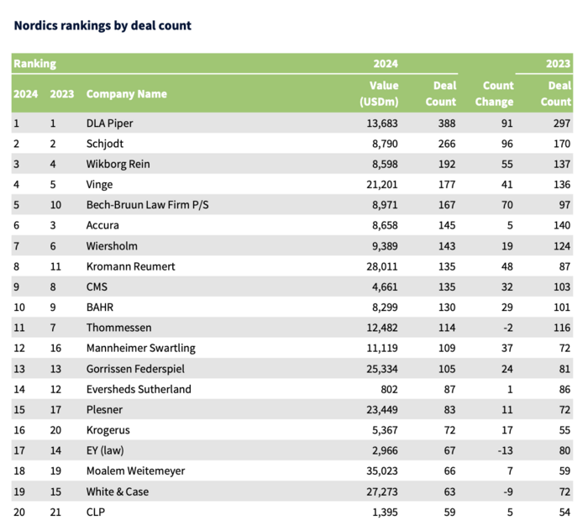The height and width of the screenshot is (531, 588).
Task: Click the count change -13 for EY (law)
Action: pos(506,450)
